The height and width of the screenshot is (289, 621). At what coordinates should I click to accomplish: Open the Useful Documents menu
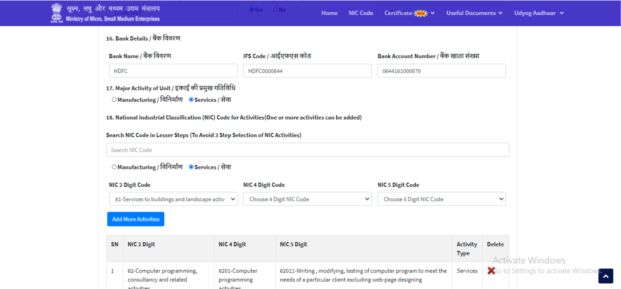click(474, 13)
